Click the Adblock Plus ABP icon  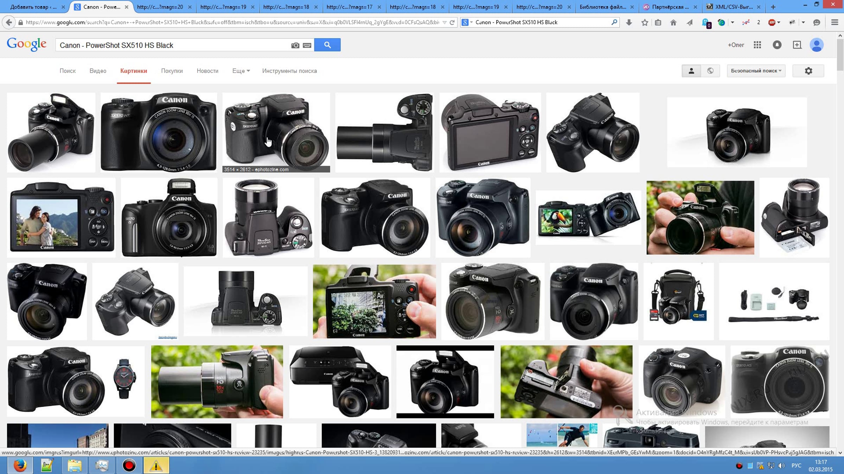[772, 22]
